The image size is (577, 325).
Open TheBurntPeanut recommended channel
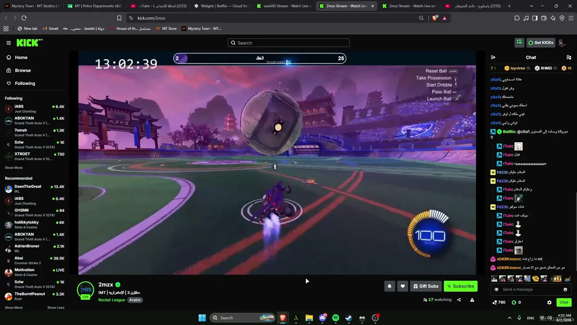(35, 296)
